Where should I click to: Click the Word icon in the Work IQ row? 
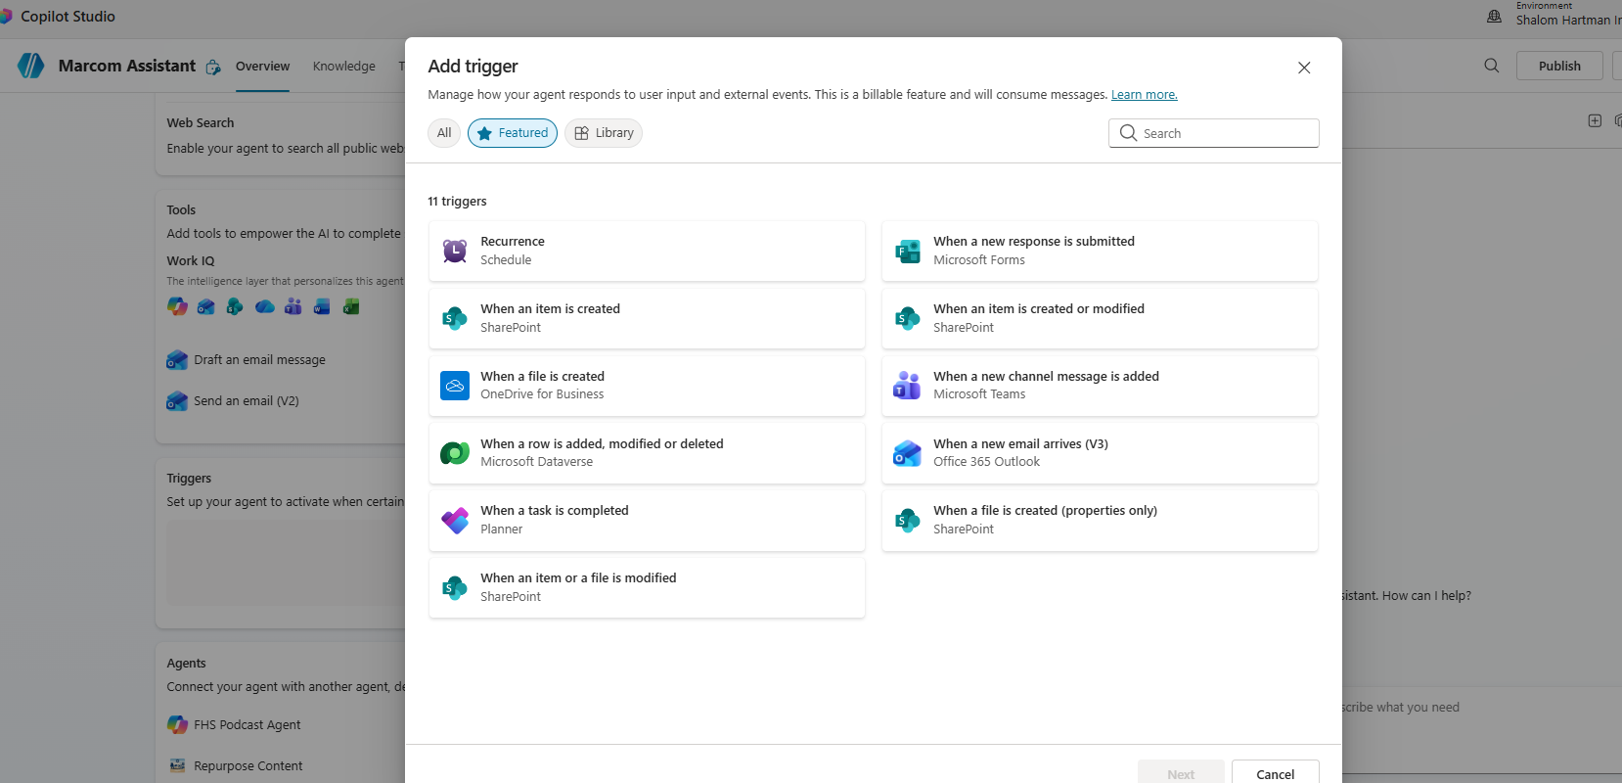click(x=322, y=306)
